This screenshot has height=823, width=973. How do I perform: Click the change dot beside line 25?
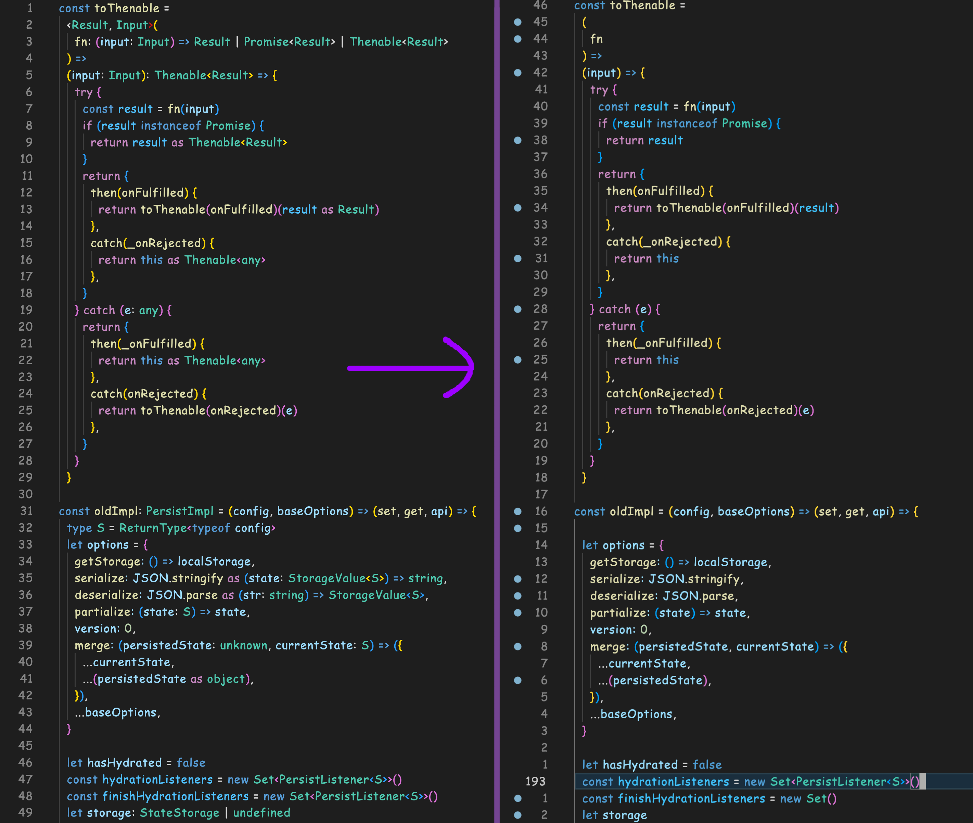518,360
